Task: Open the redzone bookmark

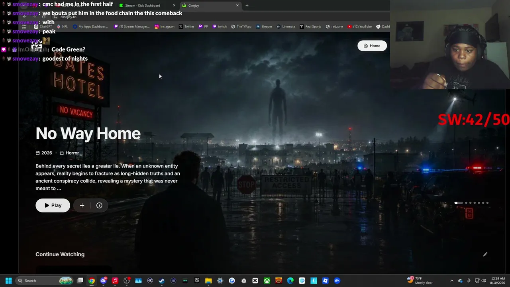Action: point(334,27)
